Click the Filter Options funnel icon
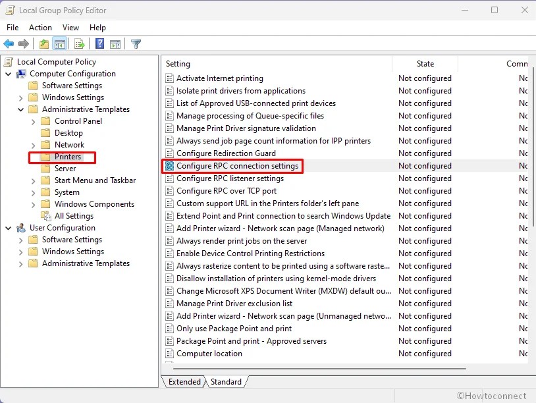Screen dimensions: 536x403 [136, 43]
